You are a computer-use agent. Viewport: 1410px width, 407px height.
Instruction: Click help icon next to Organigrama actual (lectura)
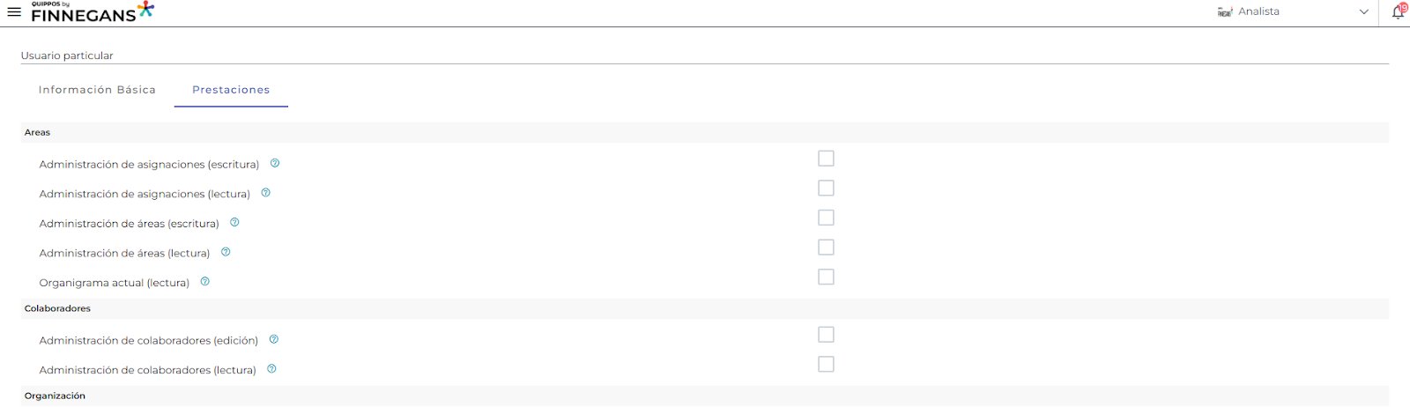pyautogui.click(x=205, y=282)
